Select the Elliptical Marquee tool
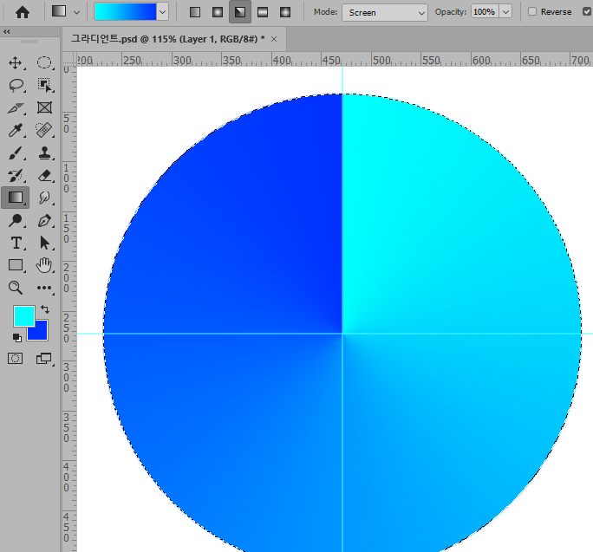593x552 pixels. [44, 62]
